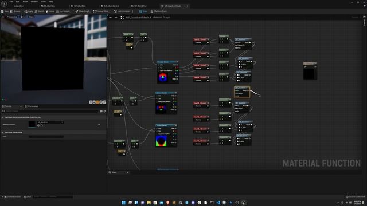Close the MF_QuadrantMask tab
The image size is (367, 206).
coord(188,6)
